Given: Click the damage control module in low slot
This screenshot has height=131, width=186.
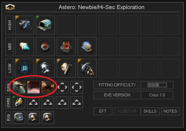Looking at the screenshot, I should (x=25, y=68).
